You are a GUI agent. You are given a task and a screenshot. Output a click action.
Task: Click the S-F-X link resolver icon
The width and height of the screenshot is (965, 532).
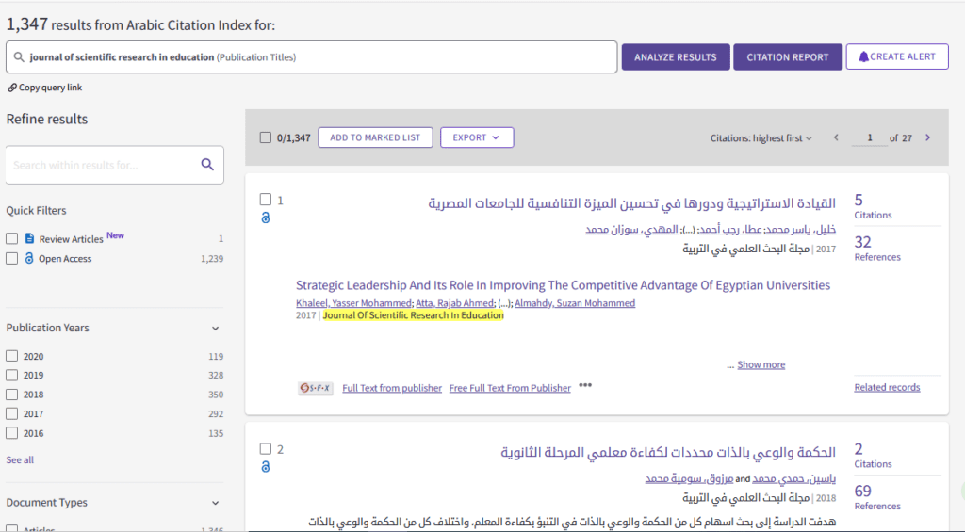tap(316, 388)
